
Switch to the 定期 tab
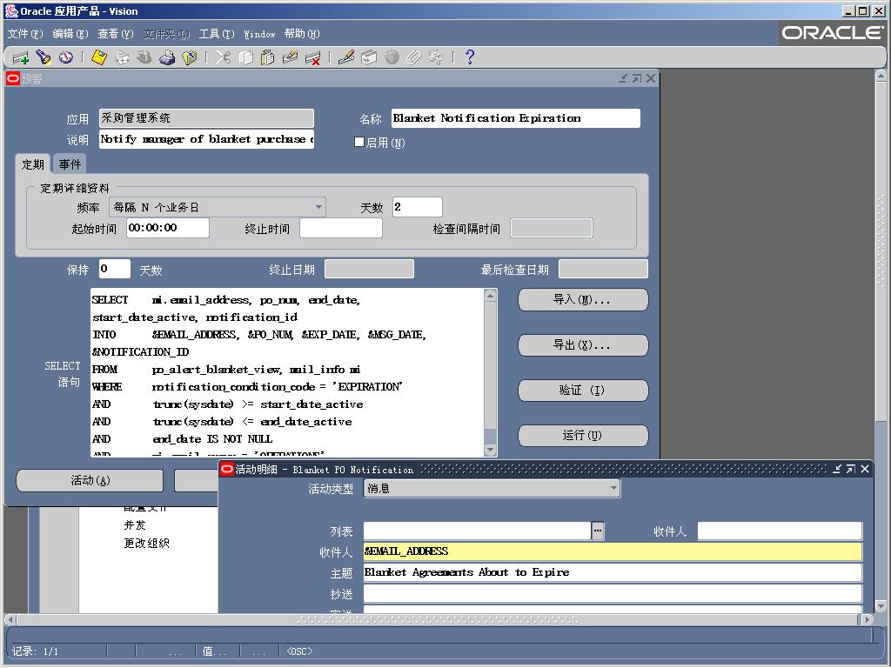tap(32, 164)
